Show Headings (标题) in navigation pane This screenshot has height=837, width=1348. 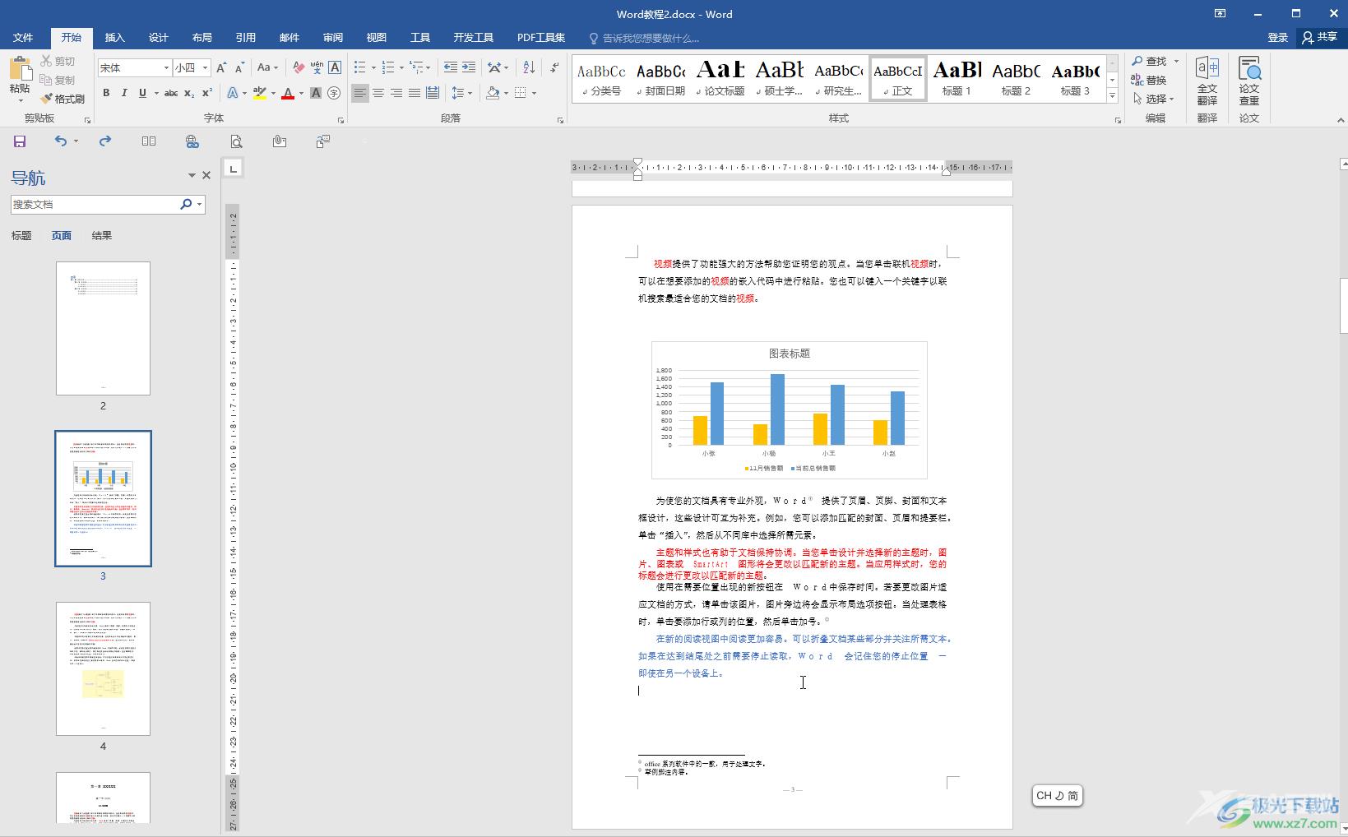tap(21, 236)
